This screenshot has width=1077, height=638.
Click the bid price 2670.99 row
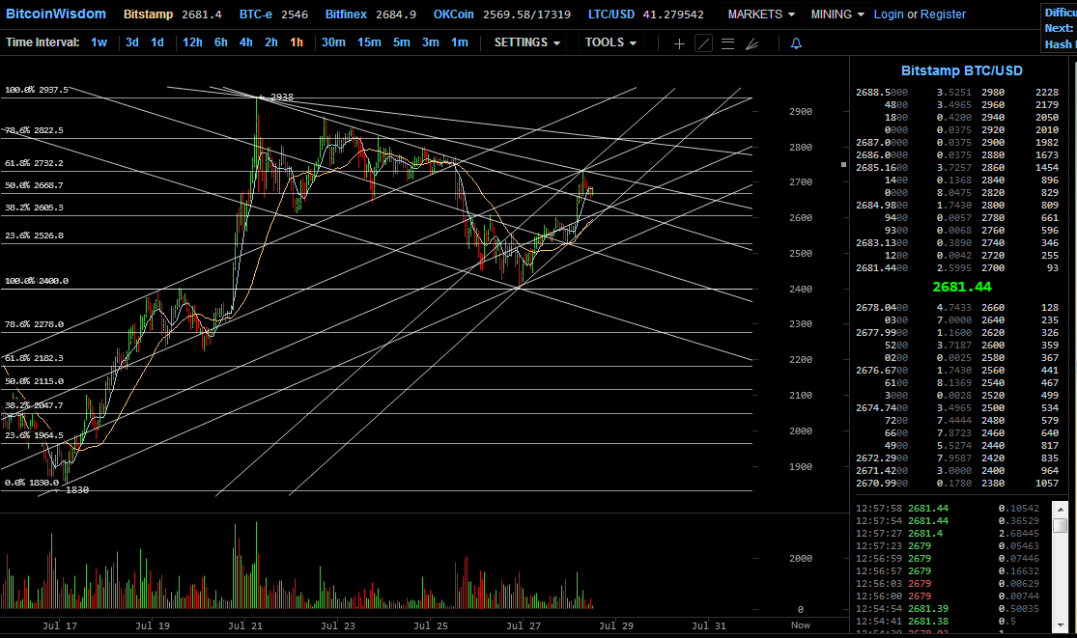[x=957, y=483]
